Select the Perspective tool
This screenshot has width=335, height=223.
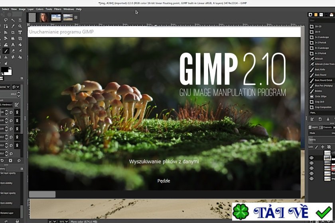pos(20,39)
